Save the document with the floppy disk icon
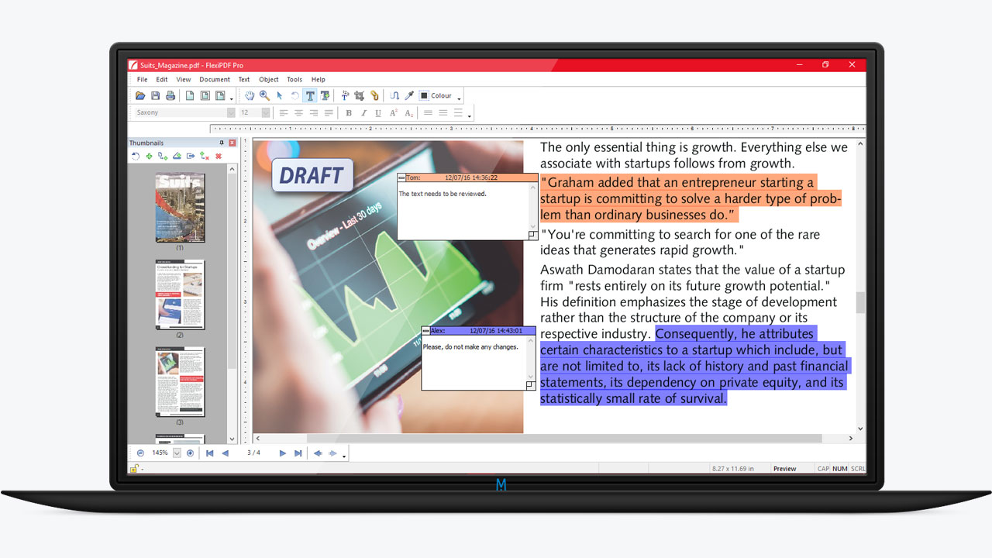Image resolution: width=992 pixels, height=558 pixels. click(155, 96)
